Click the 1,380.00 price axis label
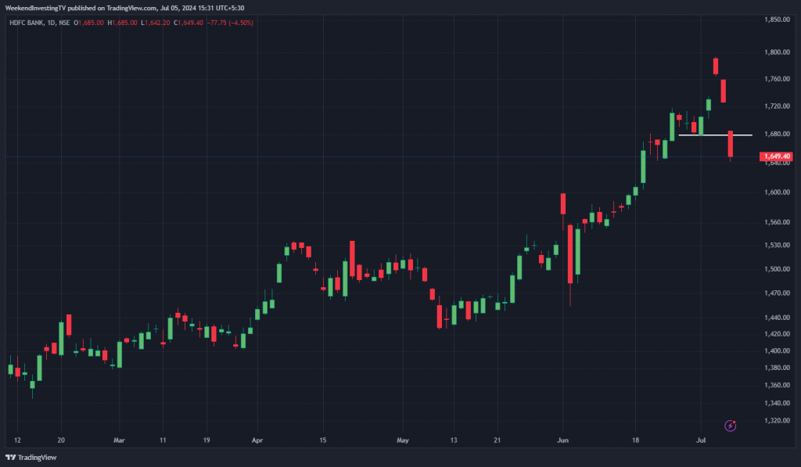Image resolution: width=801 pixels, height=467 pixels. (x=777, y=368)
